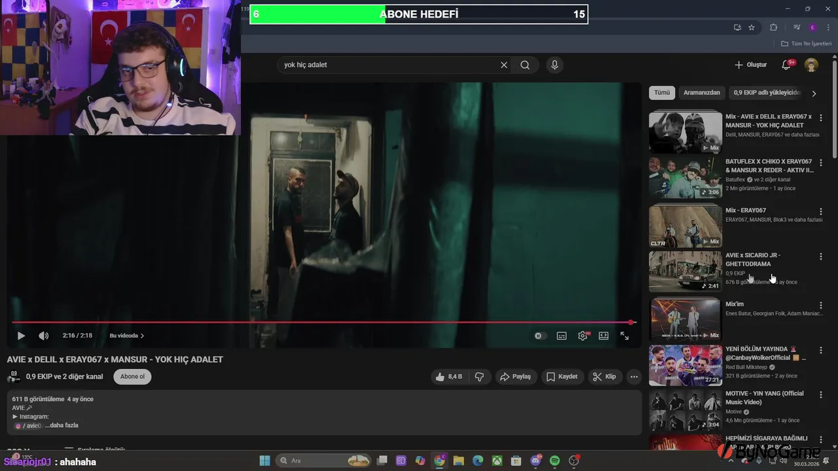Select '0,9 EKIP adlı yükleyiciden' chip
The width and height of the screenshot is (838, 471).
pyautogui.click(x=767, y=93)
